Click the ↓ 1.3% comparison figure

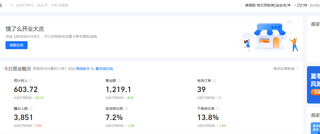click(130, 126)
